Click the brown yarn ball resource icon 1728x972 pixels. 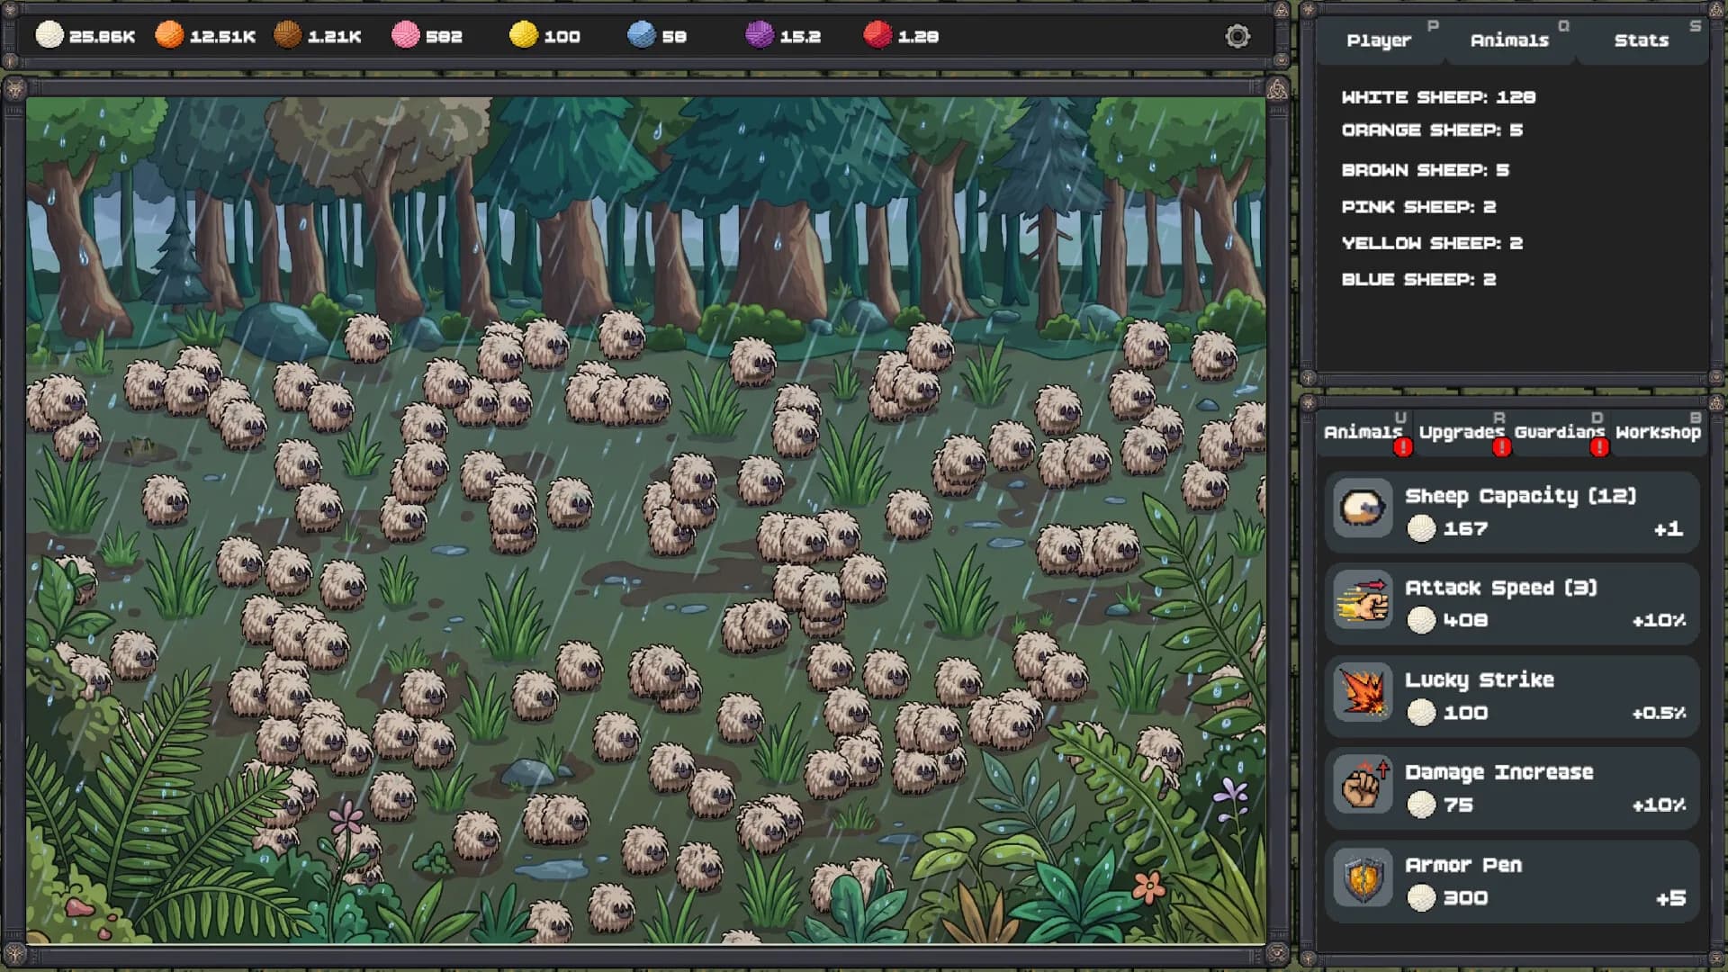[x=287, y=35]
